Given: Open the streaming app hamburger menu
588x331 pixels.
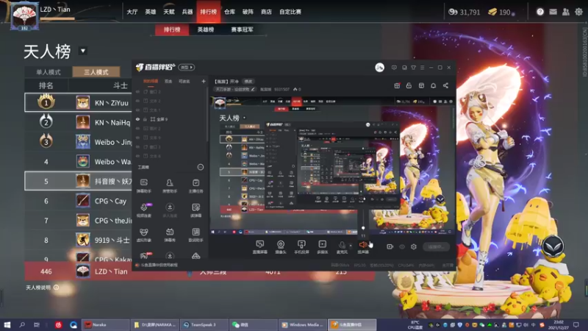Looking at the screenshot, I should pyautogui.click(x=422, y=68).
